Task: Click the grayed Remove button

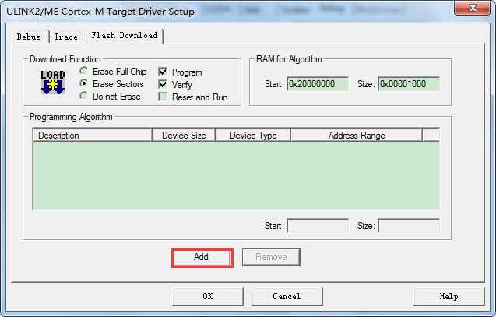Action: click(x=271, y=257)
